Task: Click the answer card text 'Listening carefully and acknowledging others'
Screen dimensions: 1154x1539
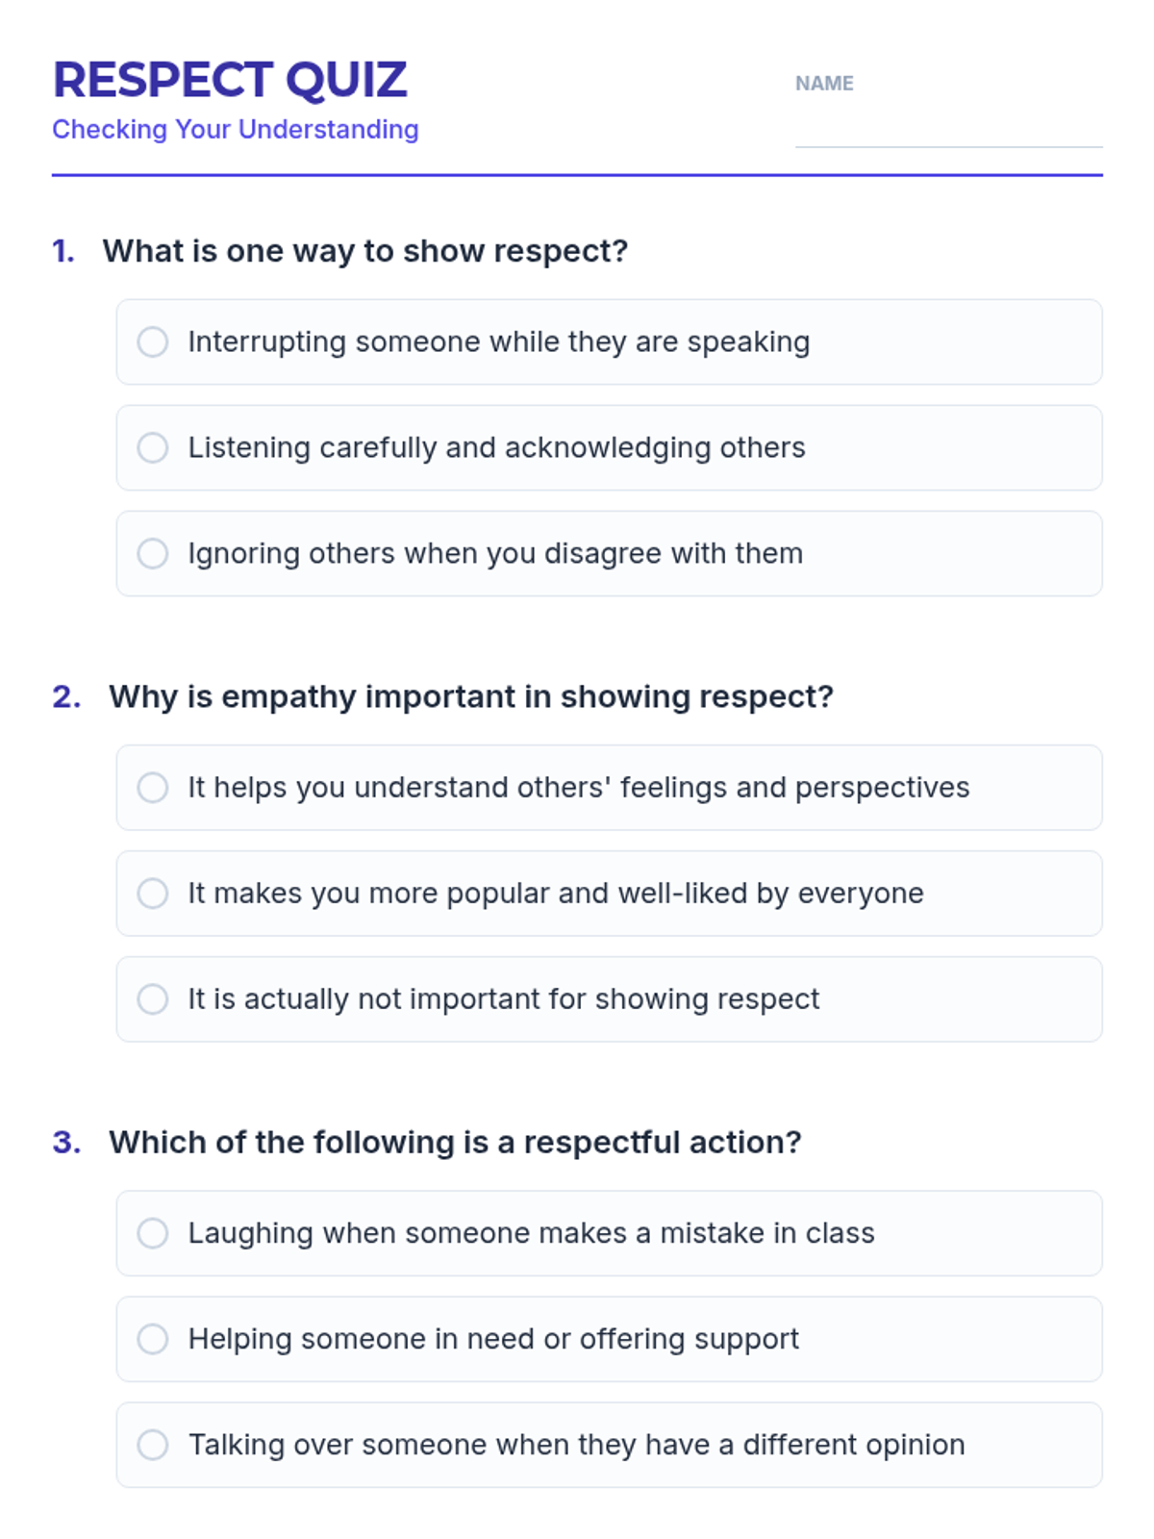Action: pyautogui.click(x=496, y=447)
